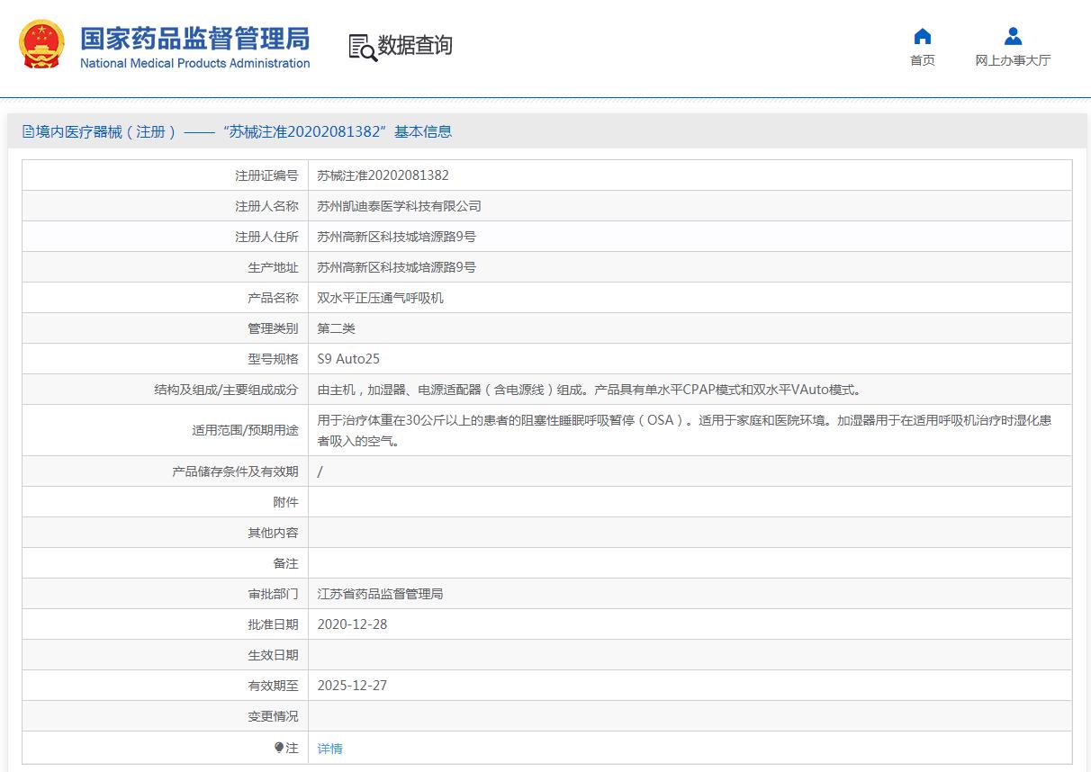Image resolution: width=1091 pixels, height=772 pixels.
Task: Click the 注册人名称 label
Action: tap(266, 206)
